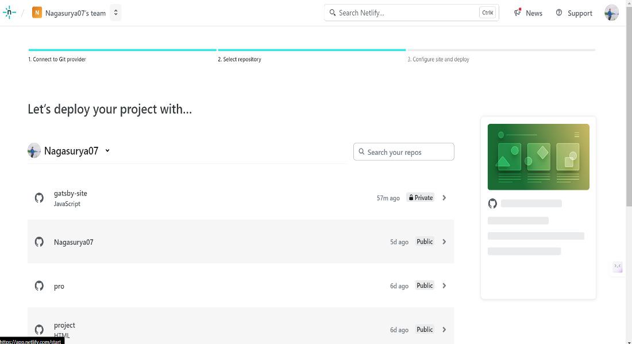
Task: Expand the Nagasurya07 account dropdown
Action: pyautogui.click(x=107, y=151)
